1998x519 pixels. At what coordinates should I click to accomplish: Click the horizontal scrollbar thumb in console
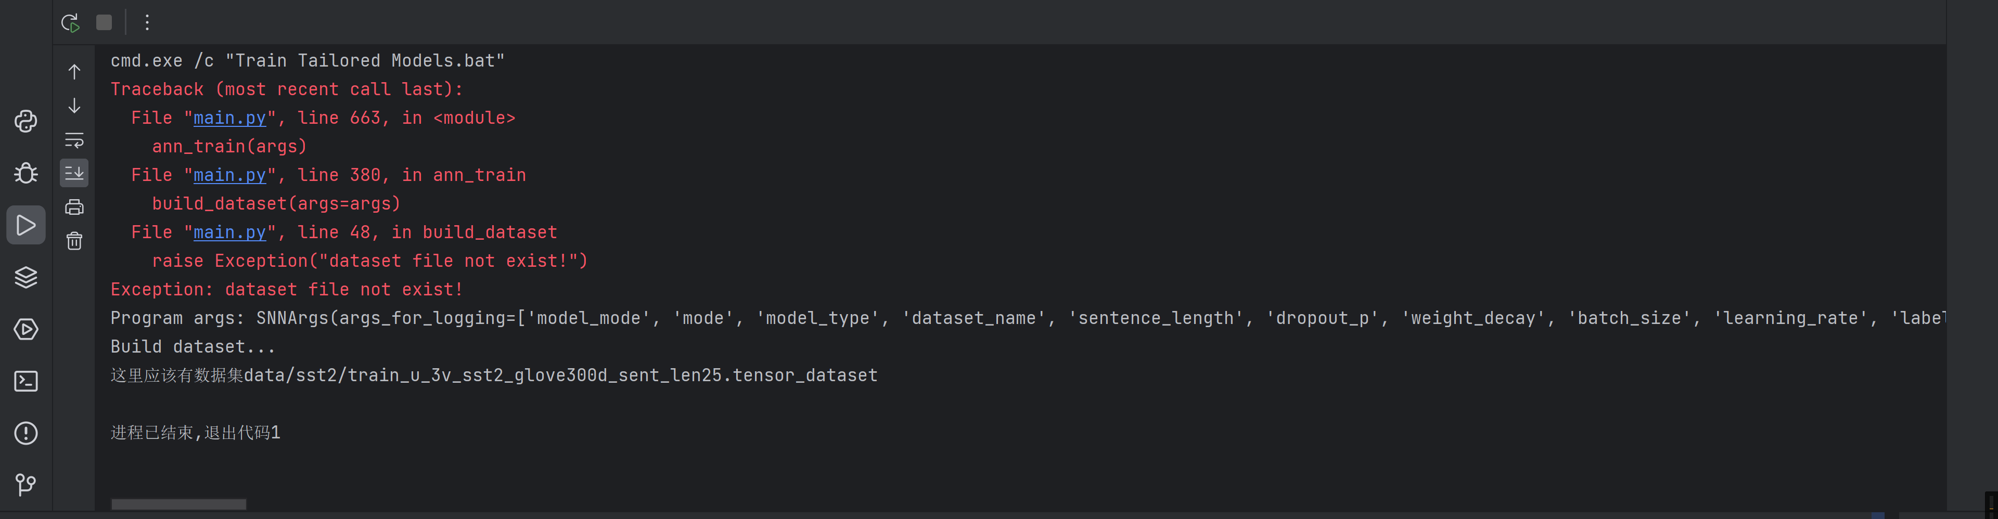click(x=178, y=504)
